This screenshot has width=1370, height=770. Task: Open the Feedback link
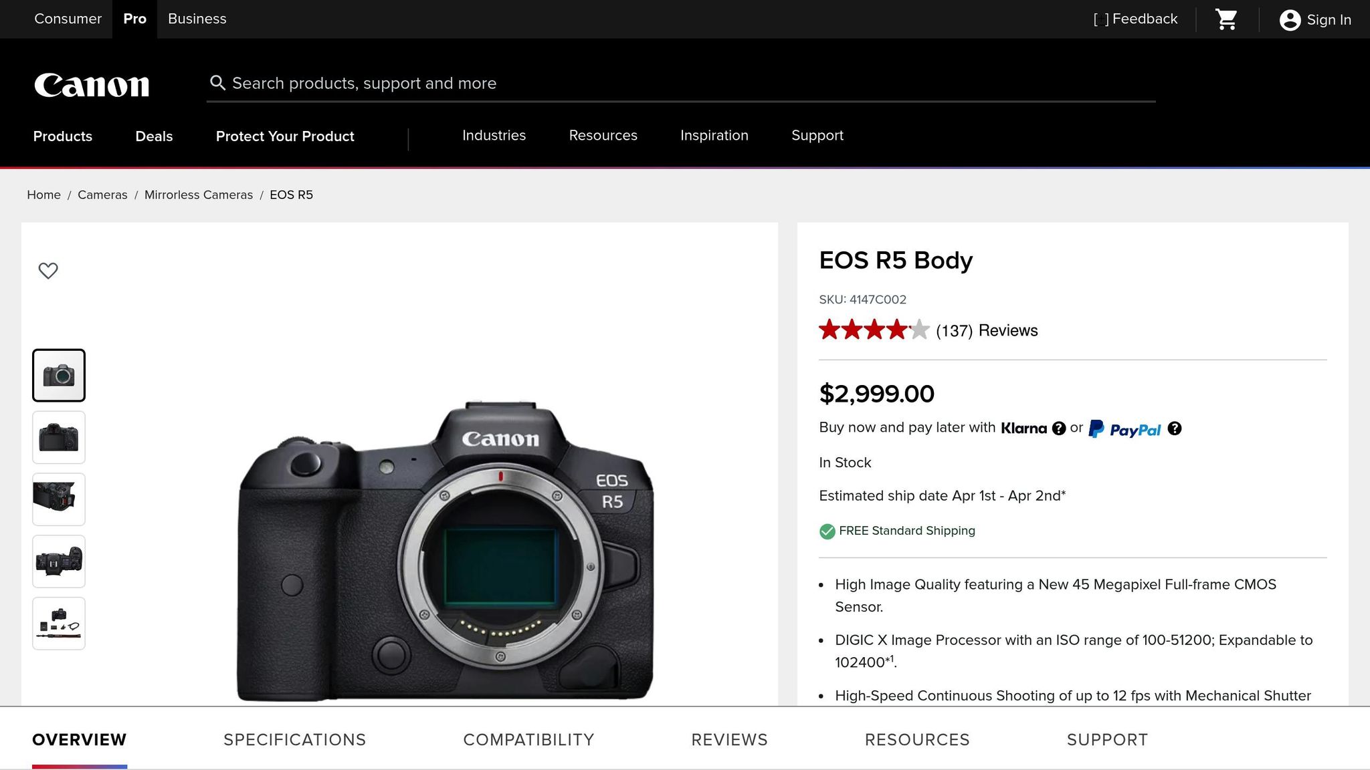pos(1135,19)
